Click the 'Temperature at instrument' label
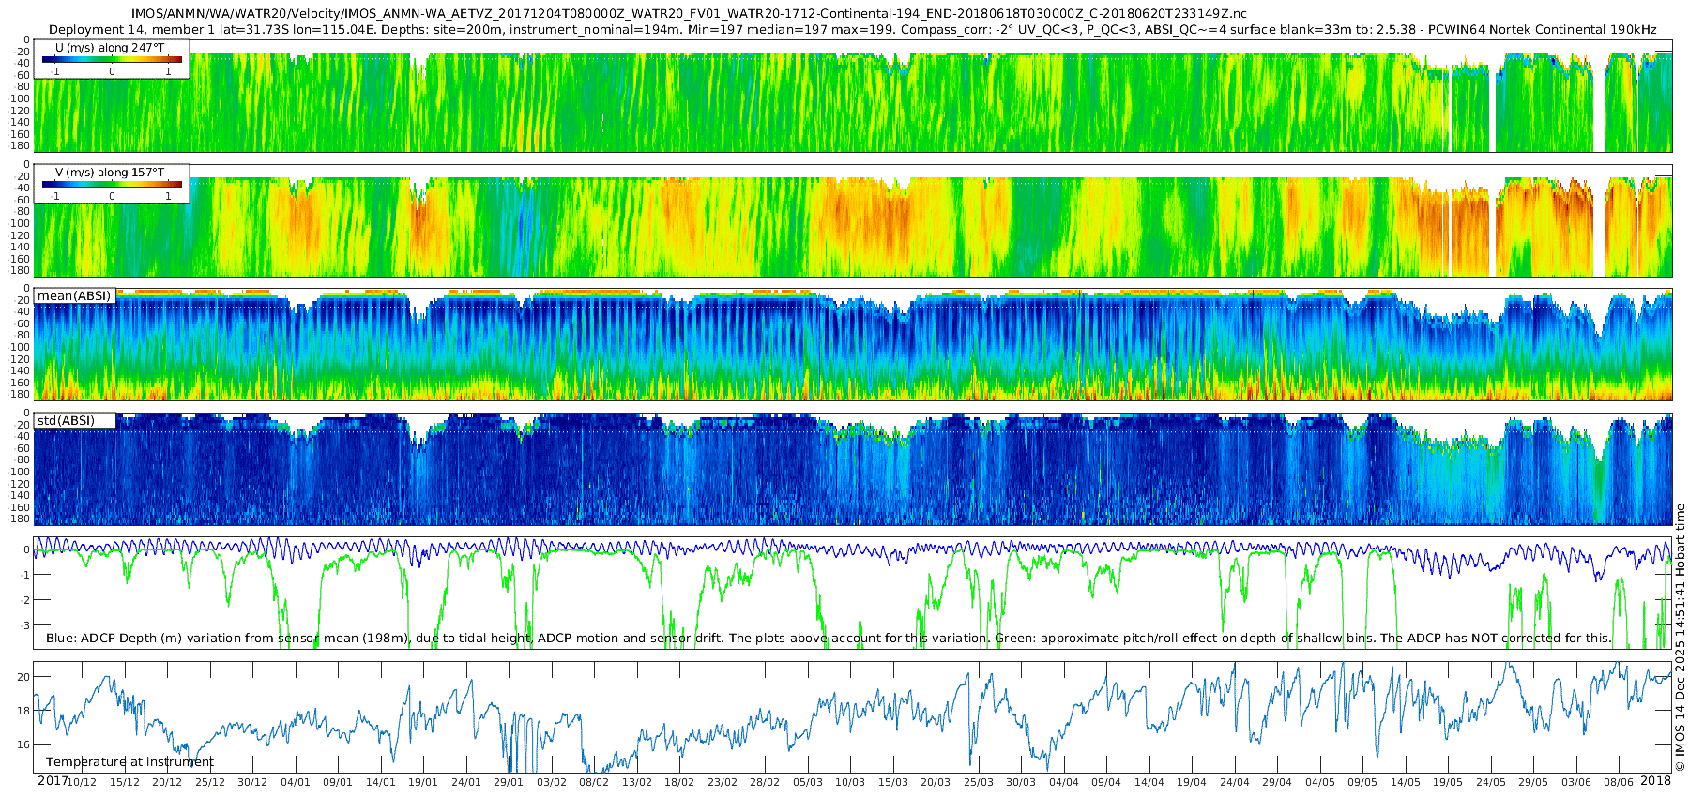Viewport: 1689px width, 797px height. click(x=129, y=762)
